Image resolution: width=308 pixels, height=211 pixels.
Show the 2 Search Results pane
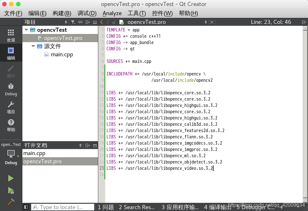(137, 207)
